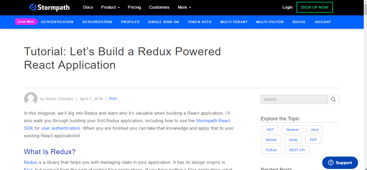Screen dimensions: 367x170
Task: Click the Login link
Action: (287, 7)
